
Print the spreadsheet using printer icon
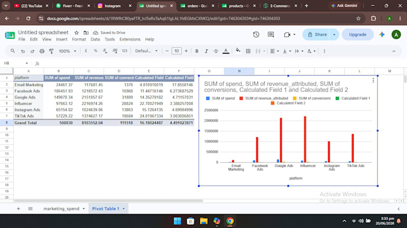(42, 51)
